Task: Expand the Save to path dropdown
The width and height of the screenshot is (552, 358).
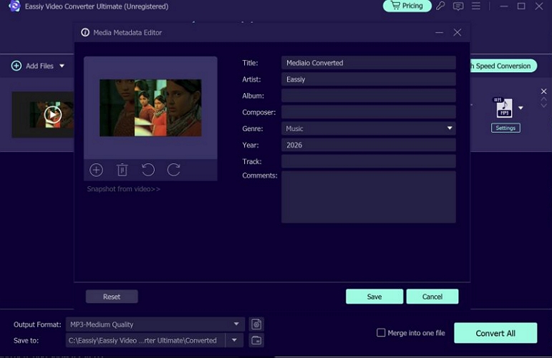Action: (x=234, y=340)
